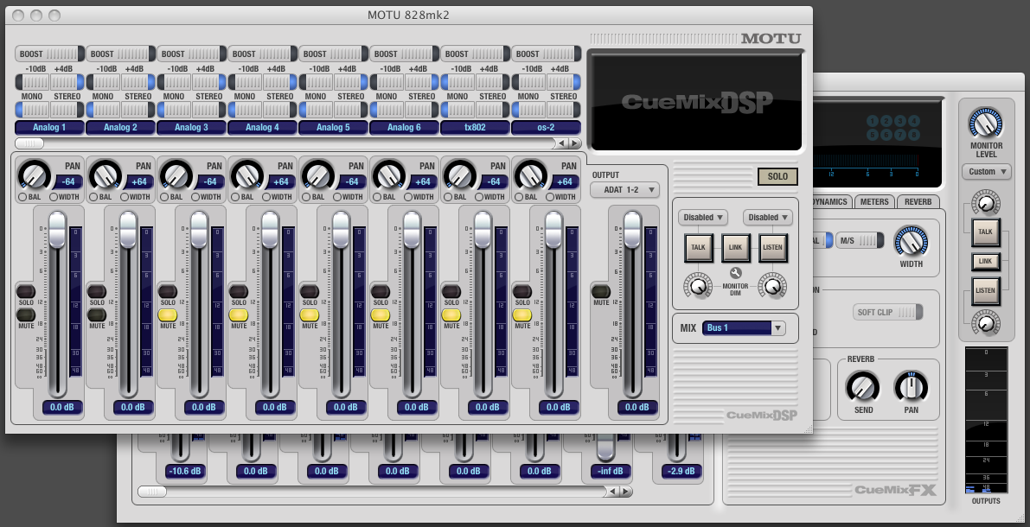The height and width of the screenshot is (527, 1030).
Task: Click the Reverb PAN knob
Action: (x=912, y=387)
